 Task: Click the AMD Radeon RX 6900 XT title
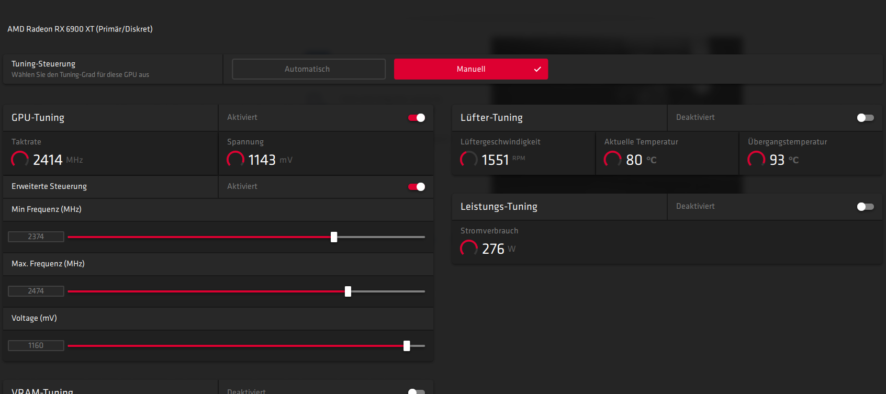pos(80,29)
